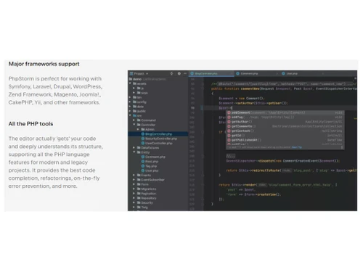This screenshot has height=272, width=363.
Task: Expand the data folder
Action: pos(130,107)
